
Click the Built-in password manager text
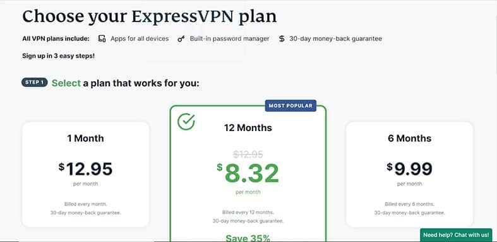[x=229, y=38]
